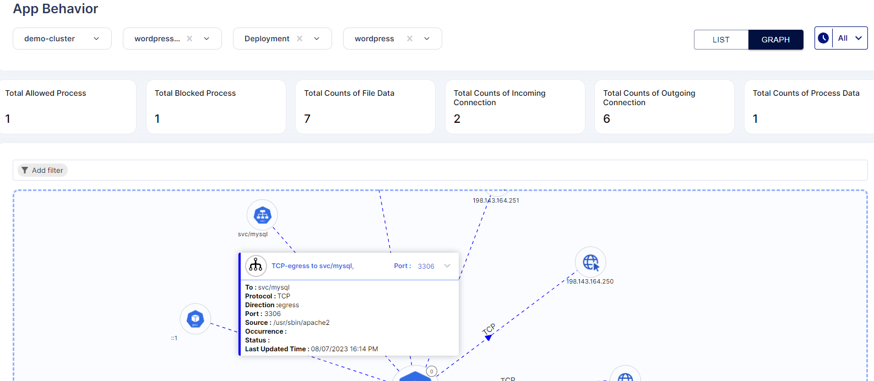Collapse the TCP-egress details chevron
The image size is (874, 381).
(x=447, y=266)
